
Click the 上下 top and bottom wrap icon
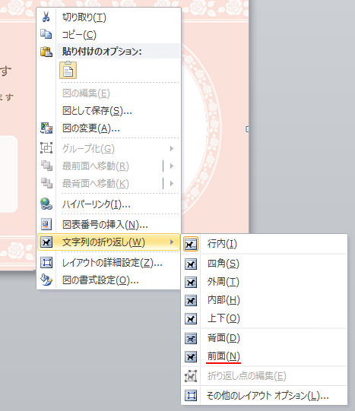tap(191, 319)
